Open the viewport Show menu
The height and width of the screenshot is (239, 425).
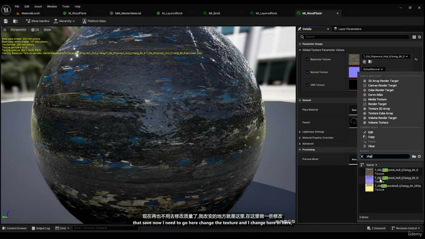[x=47, y=30]
